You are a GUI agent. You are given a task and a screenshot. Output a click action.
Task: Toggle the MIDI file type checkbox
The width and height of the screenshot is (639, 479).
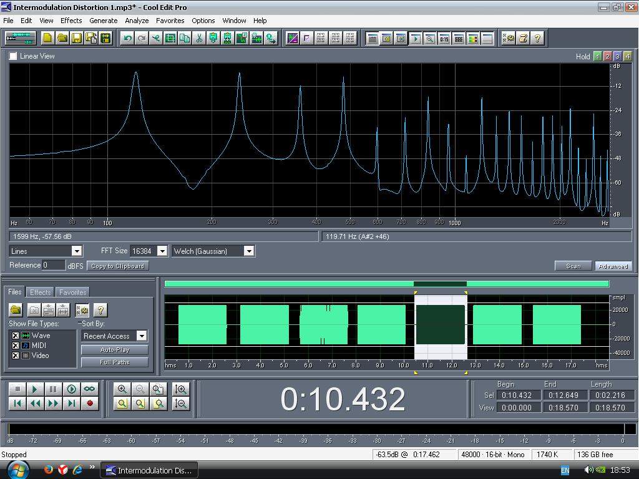[x=15, y=346]
